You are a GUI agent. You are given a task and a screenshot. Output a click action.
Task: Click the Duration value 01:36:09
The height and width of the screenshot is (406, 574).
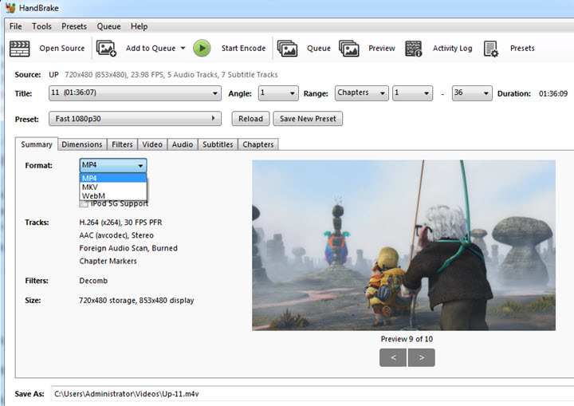click(x=553, y=93)
